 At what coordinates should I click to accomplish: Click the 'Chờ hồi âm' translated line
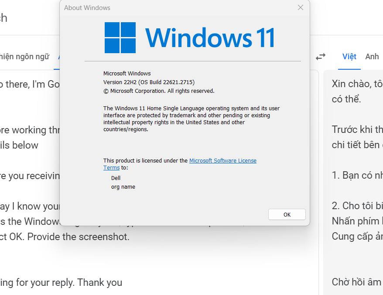tap(357, 282)
